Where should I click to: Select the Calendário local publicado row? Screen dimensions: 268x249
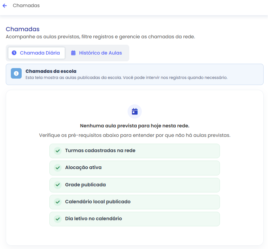click(135, 202)
